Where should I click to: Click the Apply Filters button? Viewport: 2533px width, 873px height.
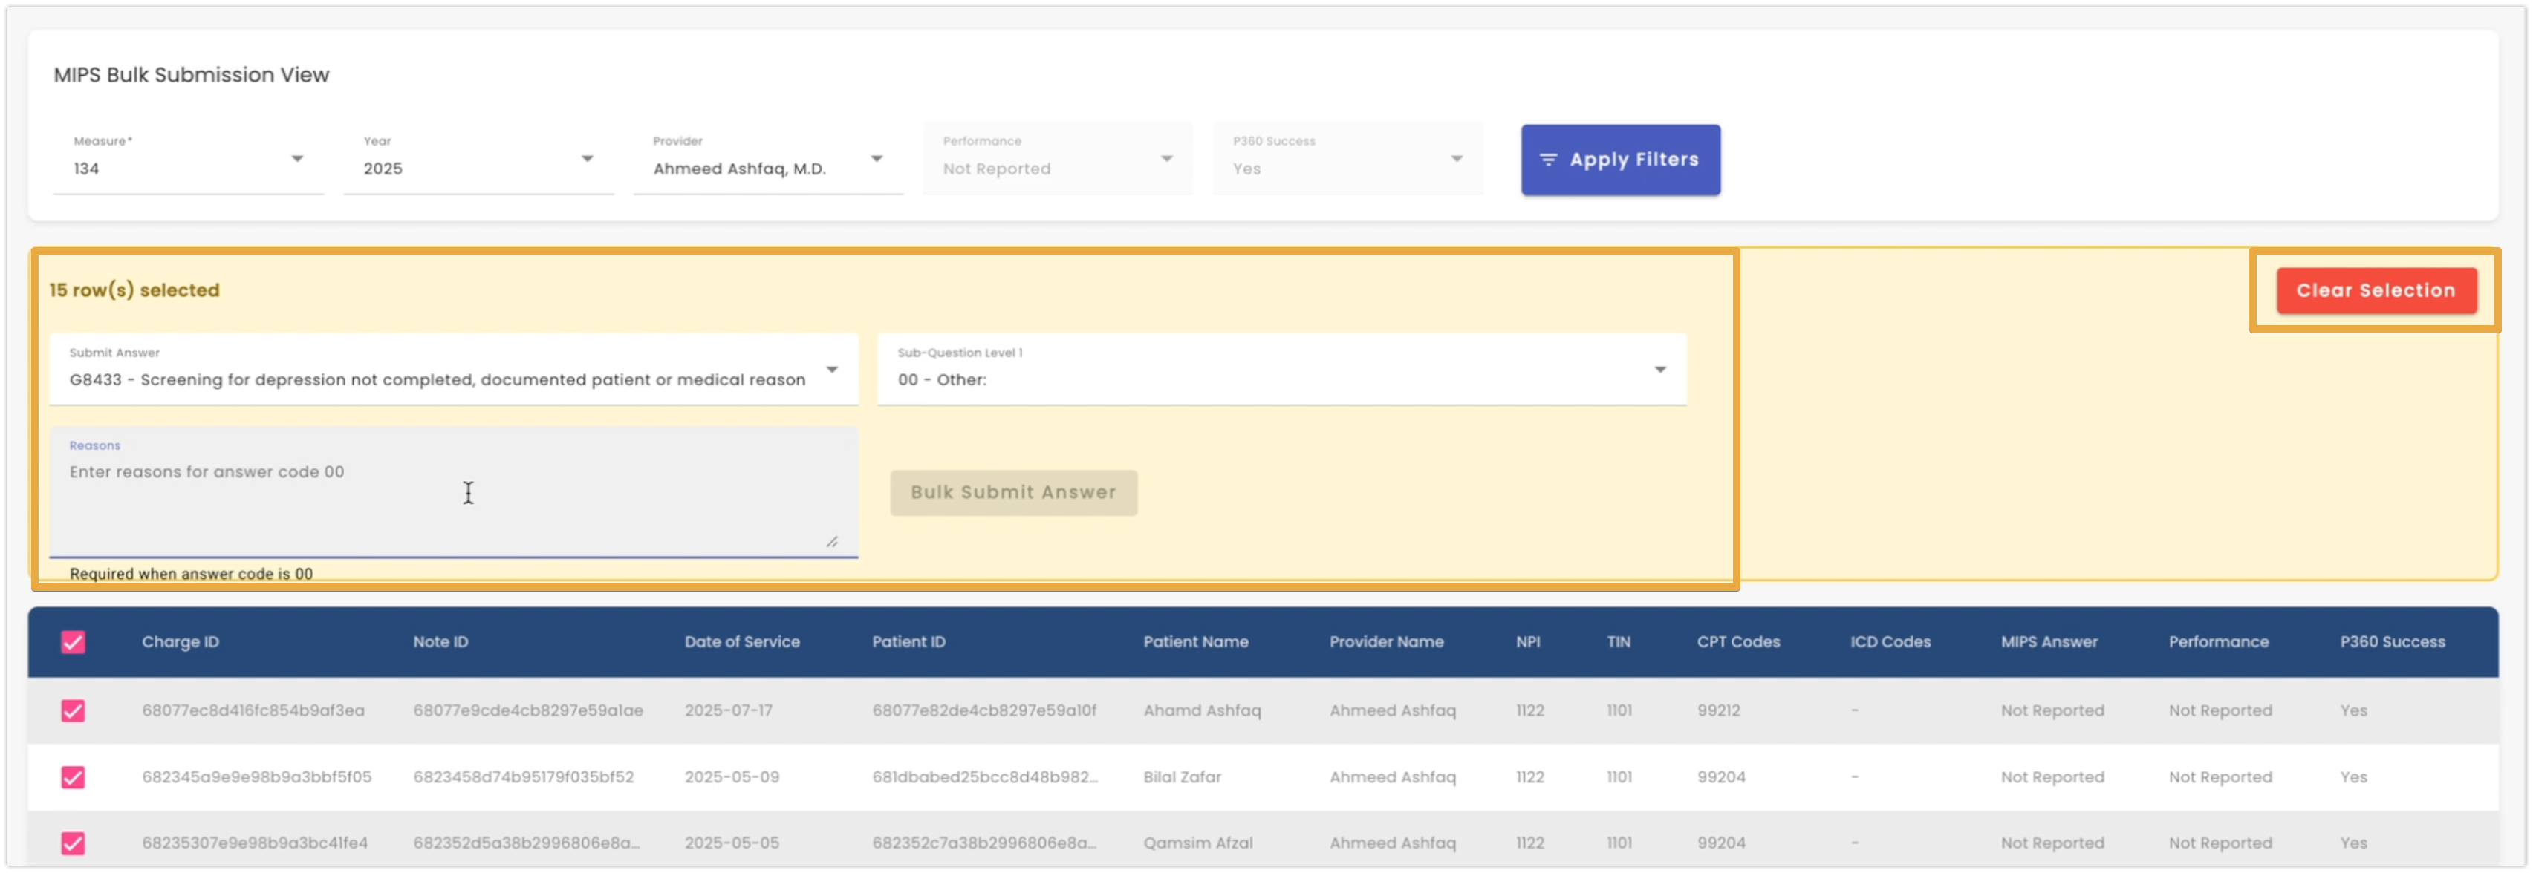click(1621, 160)
